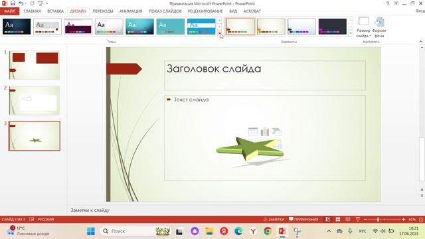425x239 pixels.
Task: Open the ФАЙЛ backstage tab
Action: pos(9,11)
